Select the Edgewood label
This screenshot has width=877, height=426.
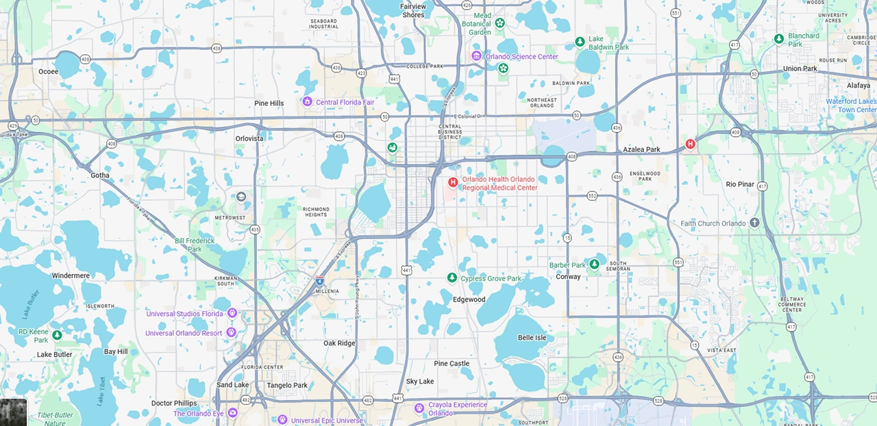pyautogui.click(x=469, y=299)
